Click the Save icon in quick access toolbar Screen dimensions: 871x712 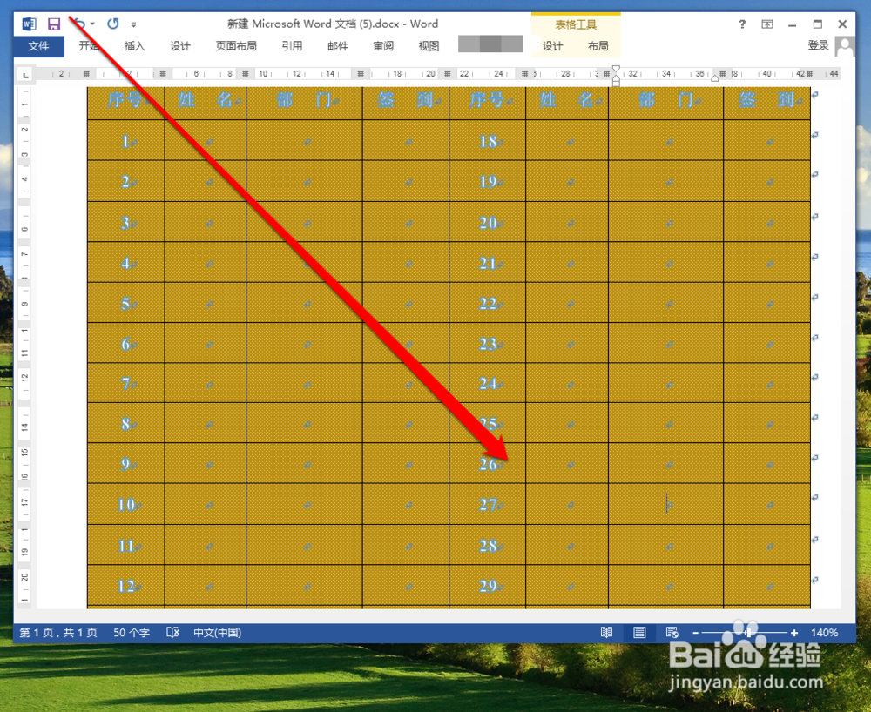(x=54, y=24)
